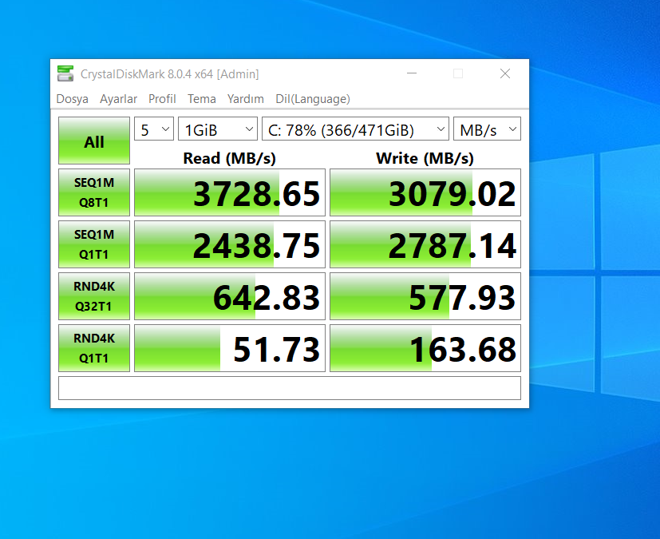Run the RND4K Q32T1 test
660x539 pixels.
tap(94, 296)
